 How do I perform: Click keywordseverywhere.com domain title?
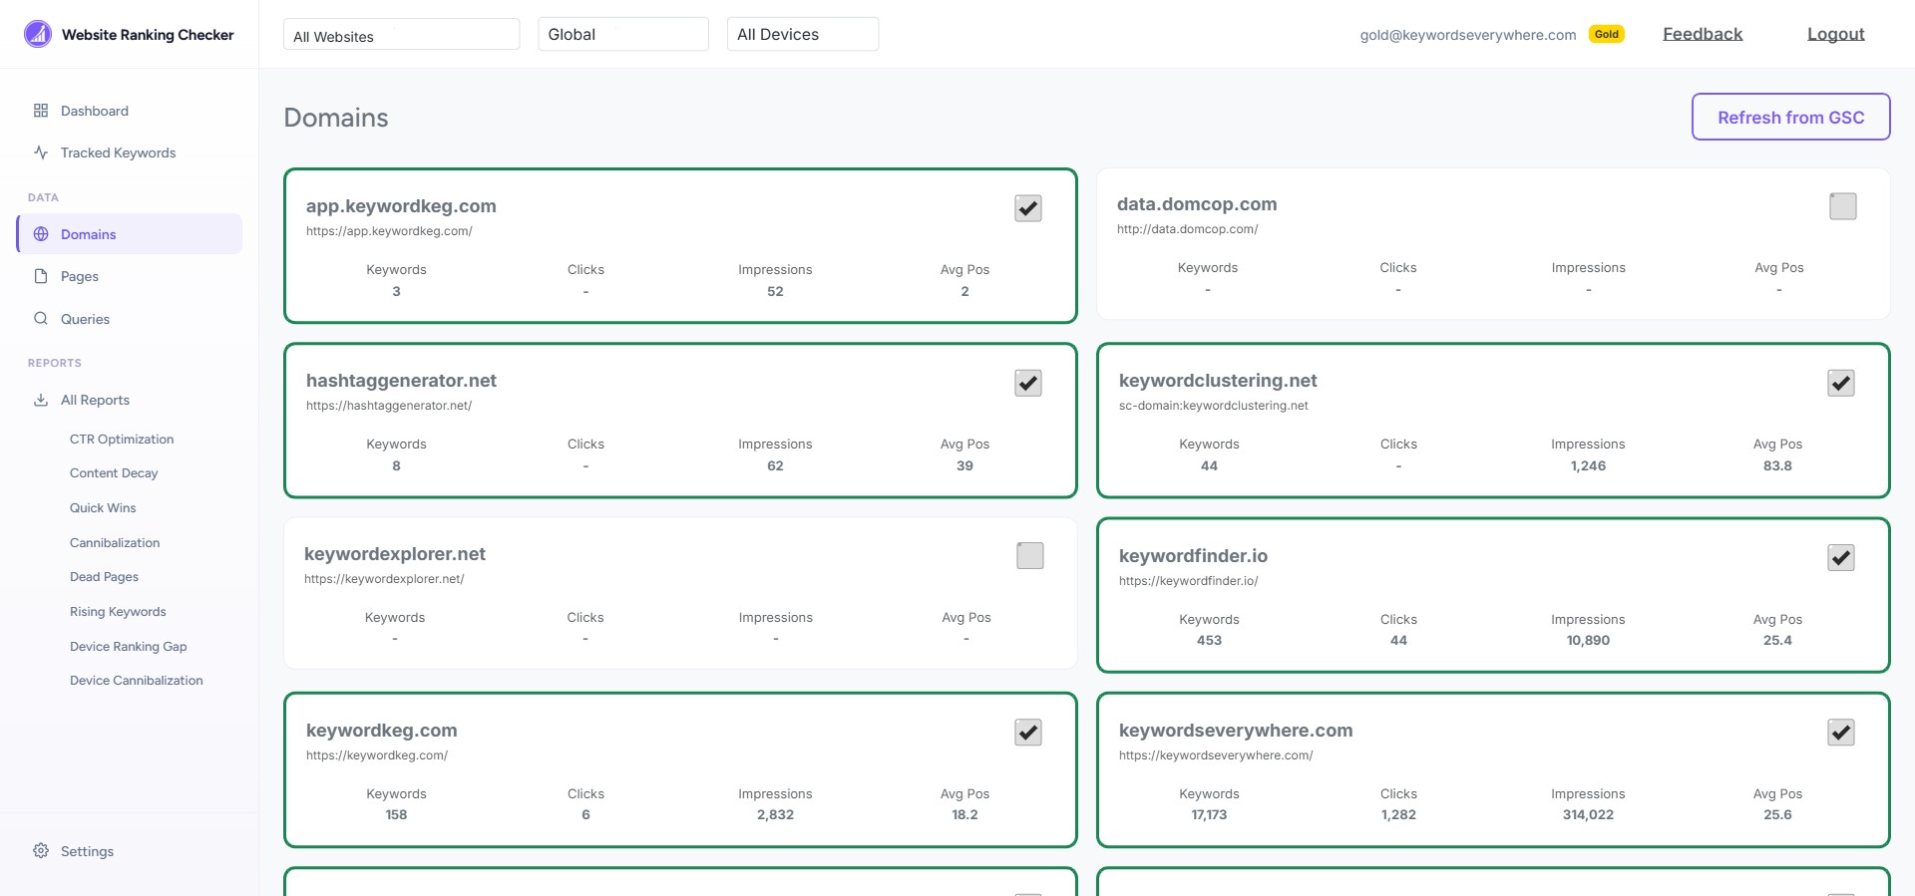point(1236,731)
